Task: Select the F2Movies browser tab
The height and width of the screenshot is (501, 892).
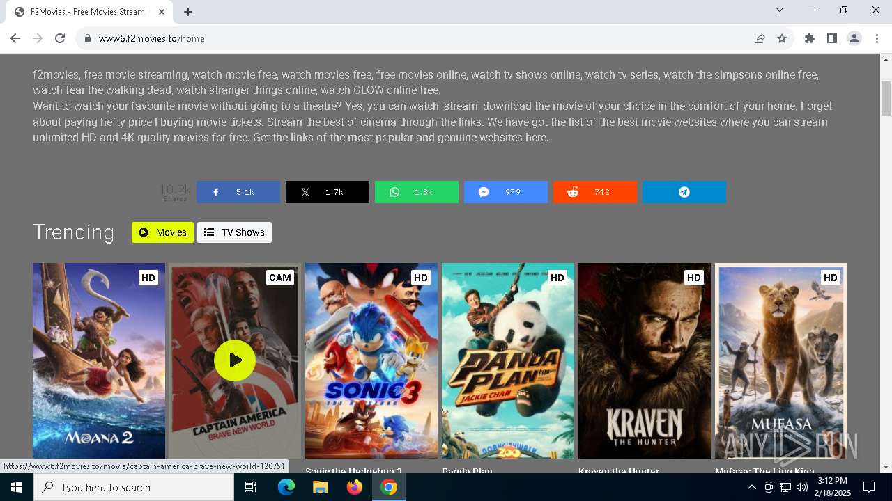Action: tap(91, 12)
